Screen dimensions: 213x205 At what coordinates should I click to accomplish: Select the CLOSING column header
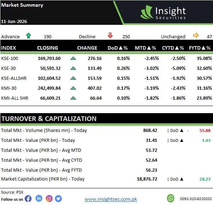point(47,48)
